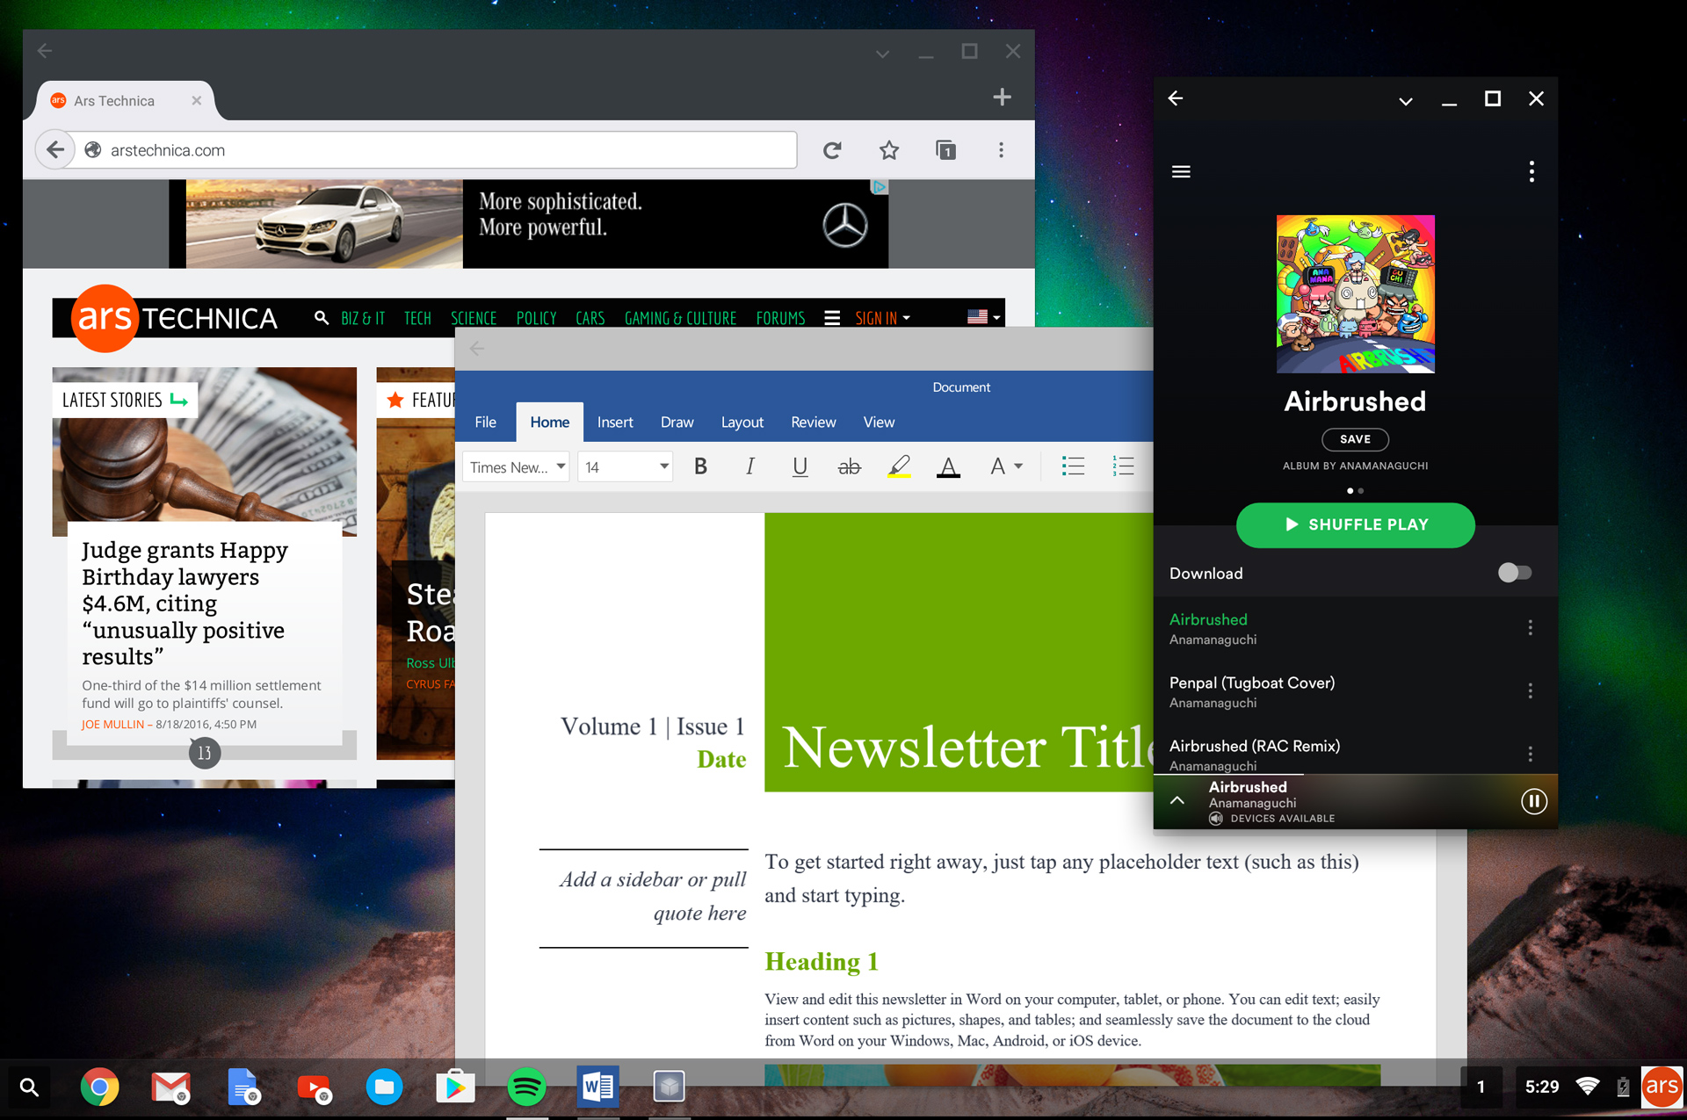
Task: Expand the now playing bar chevron
Action: pyautogui.click(x=1177, y=800)
